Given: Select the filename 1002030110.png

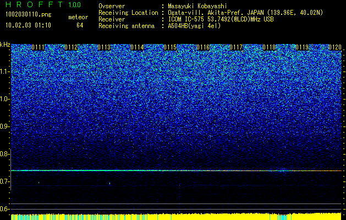Looking at the screenshot, I should 29,15.
